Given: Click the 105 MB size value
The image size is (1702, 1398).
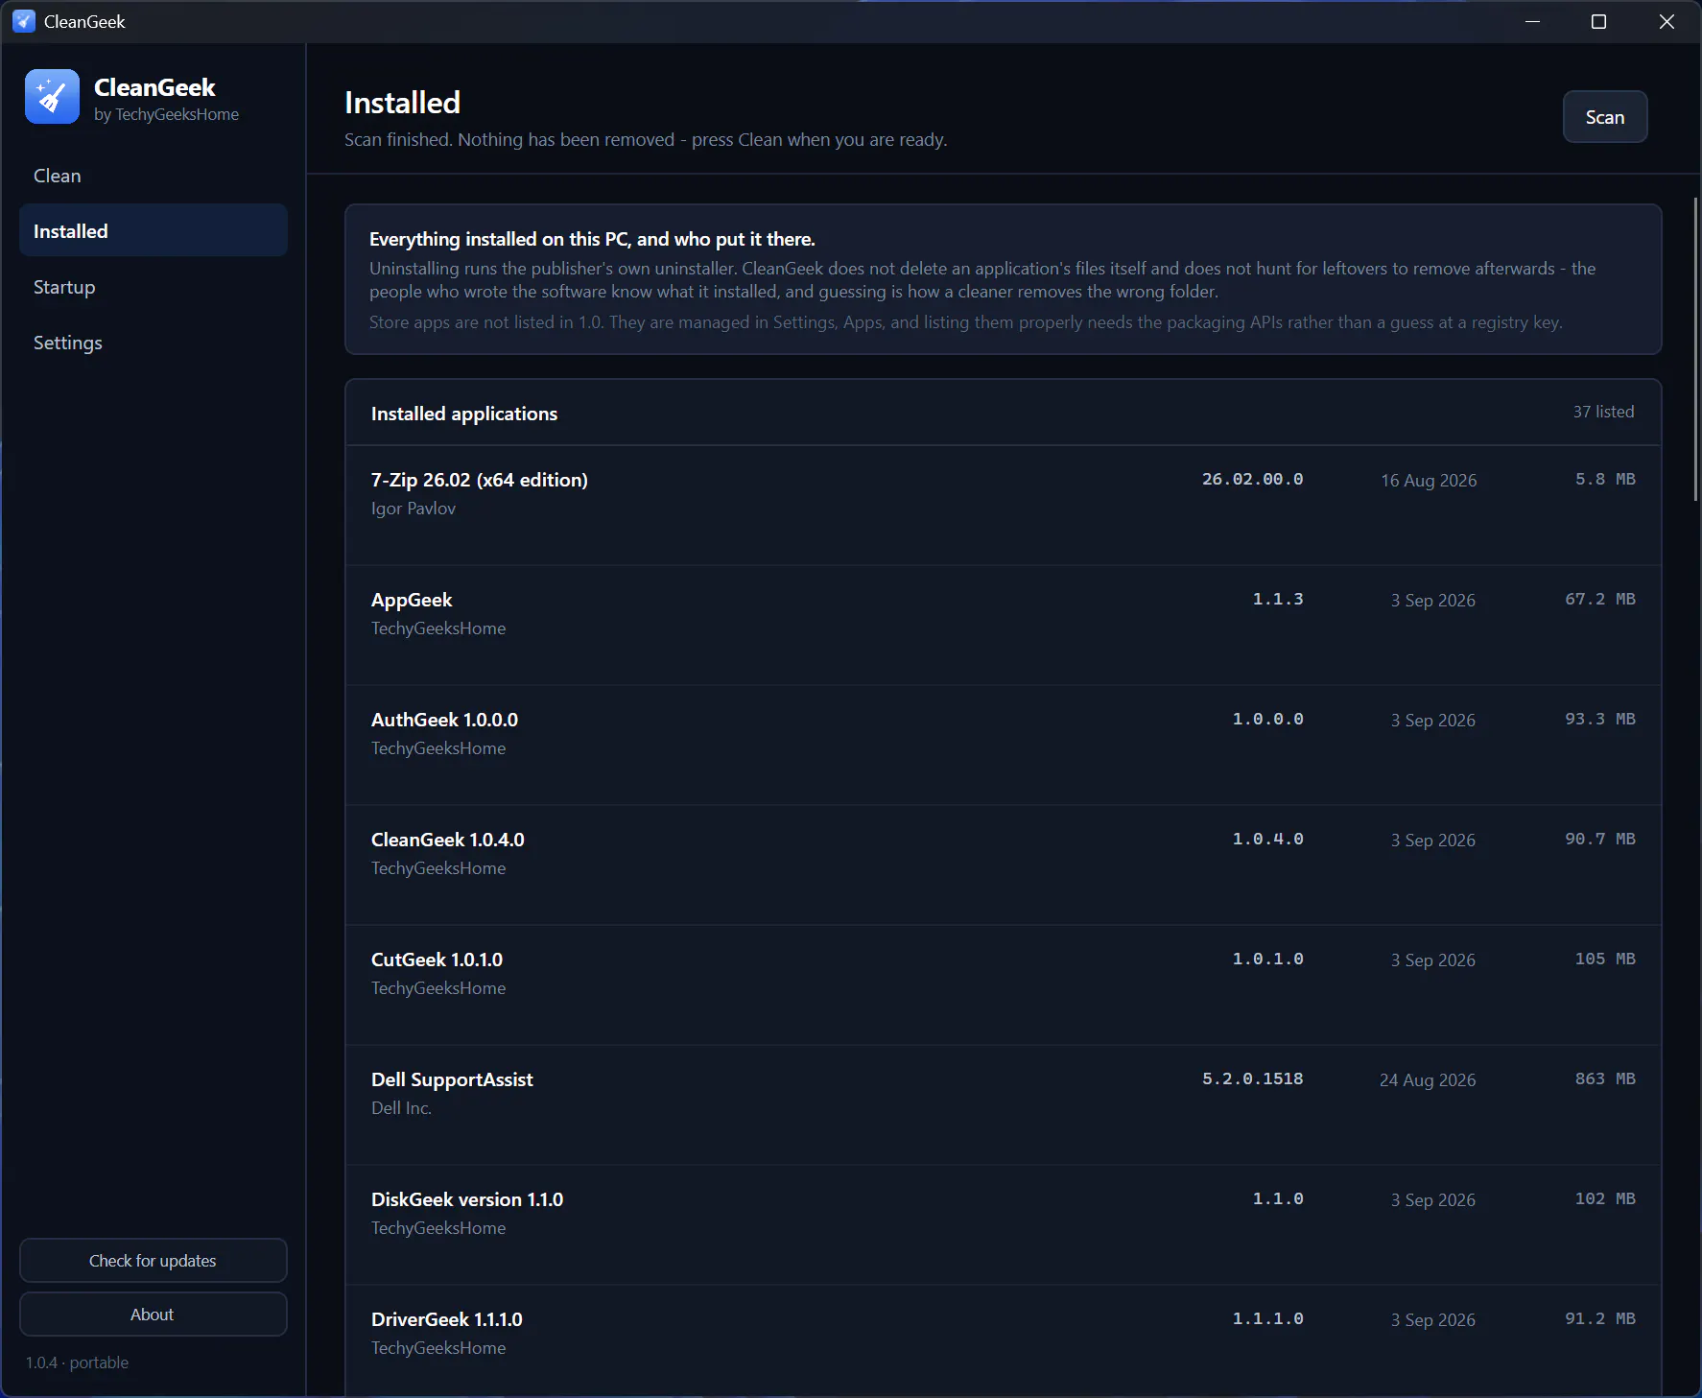Looking at the screenshot, I should (x=1605, y=959).
